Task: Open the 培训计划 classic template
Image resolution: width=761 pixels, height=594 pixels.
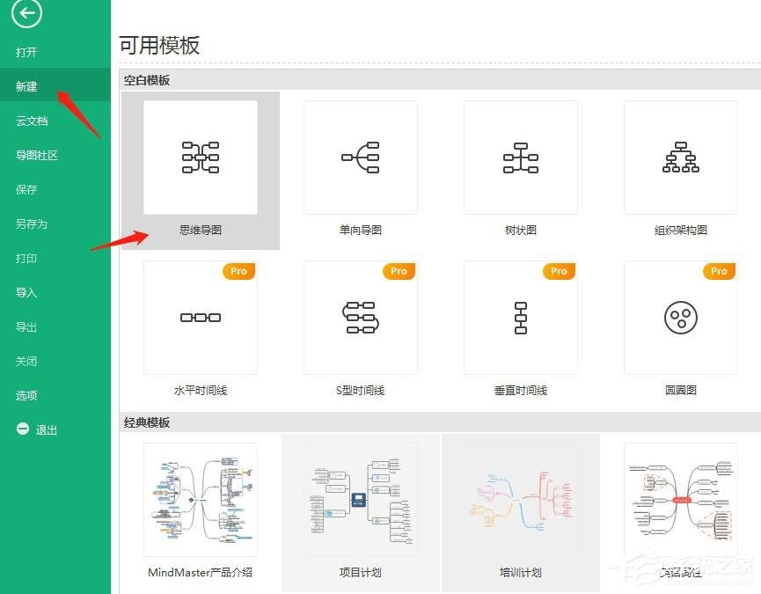Action: pyautogui.click(x=520, y=499)
